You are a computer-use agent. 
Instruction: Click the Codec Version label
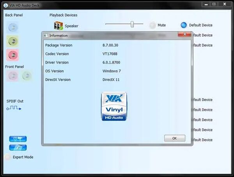57,54
